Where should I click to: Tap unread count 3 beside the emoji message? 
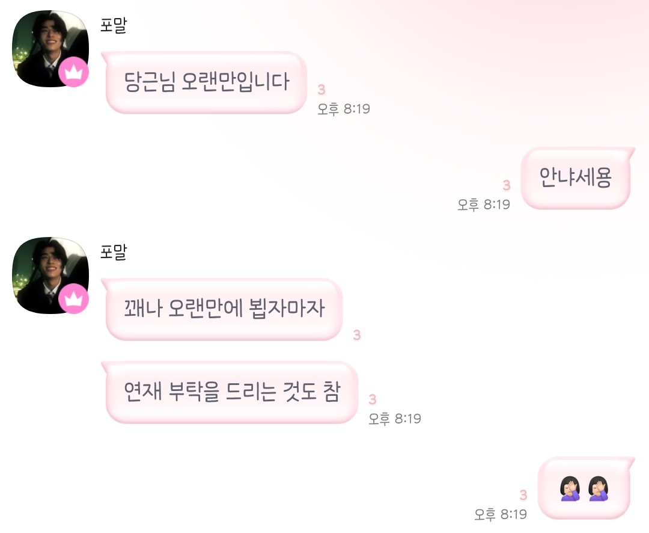pos(523,495)
